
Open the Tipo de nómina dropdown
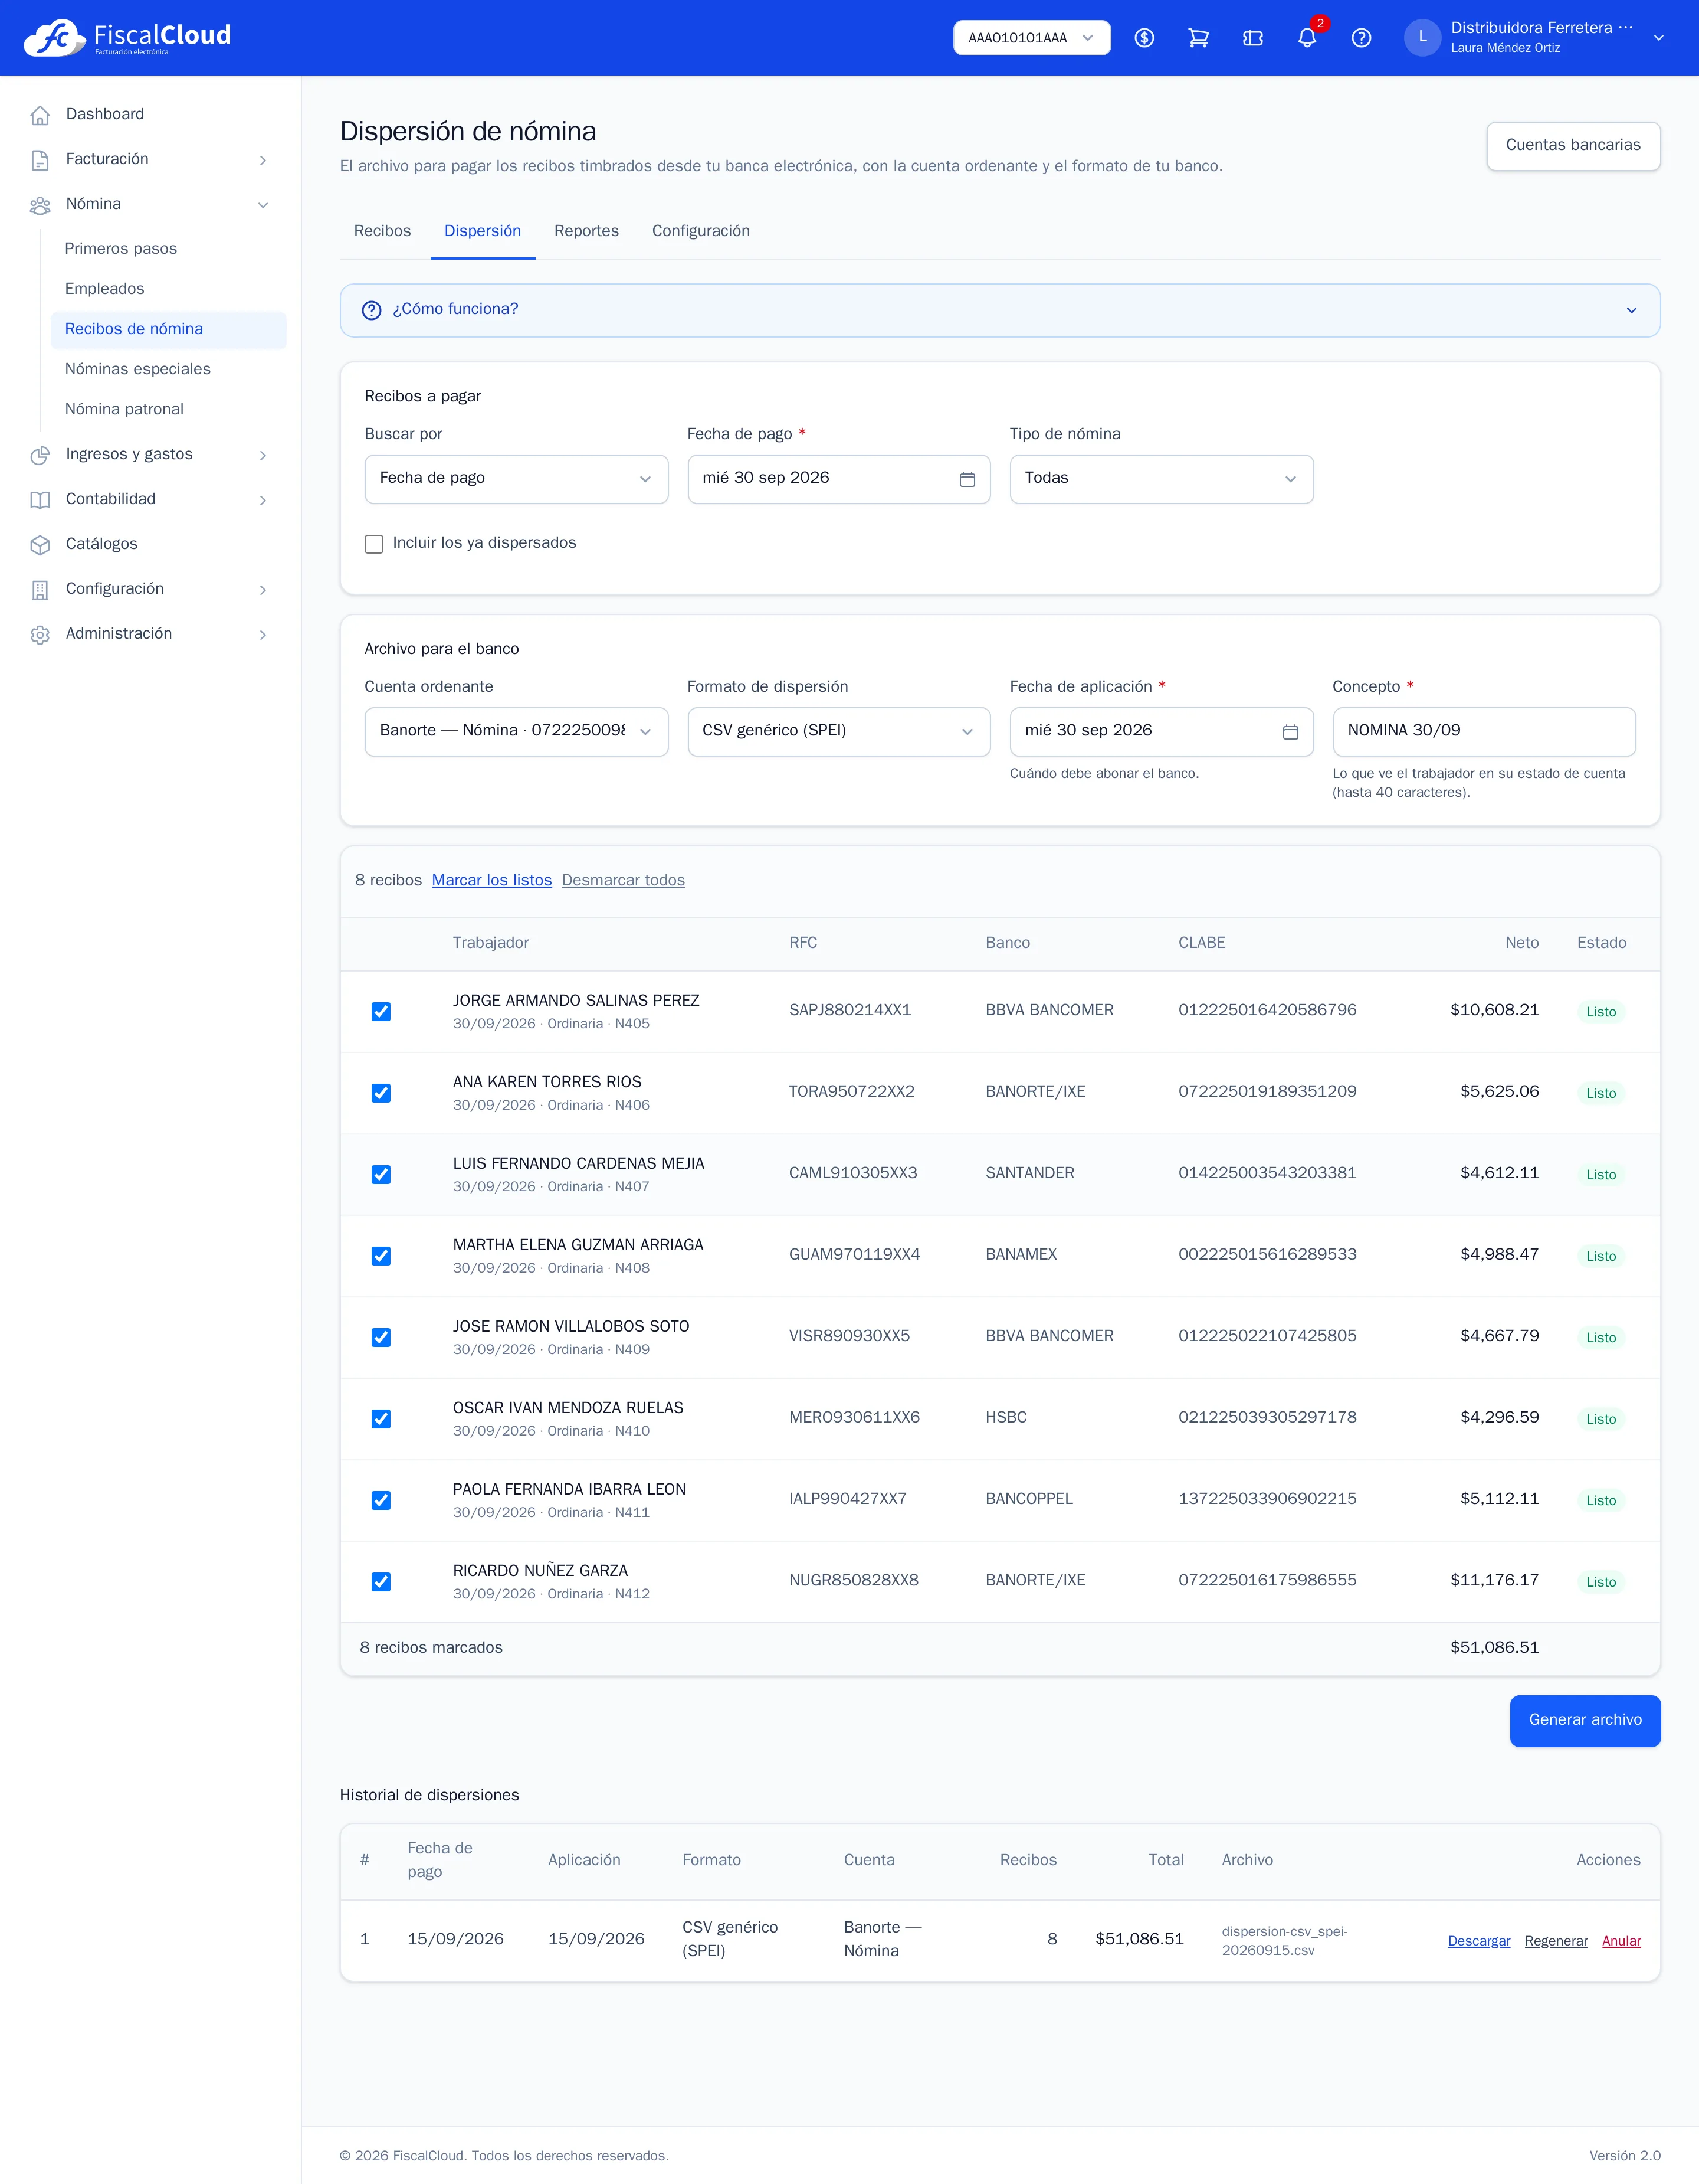(1162, 479)
